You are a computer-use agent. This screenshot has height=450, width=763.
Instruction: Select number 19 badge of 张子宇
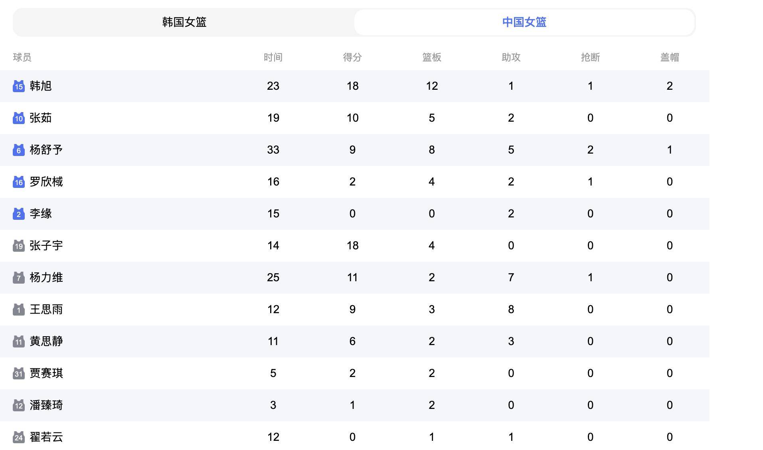18,246
